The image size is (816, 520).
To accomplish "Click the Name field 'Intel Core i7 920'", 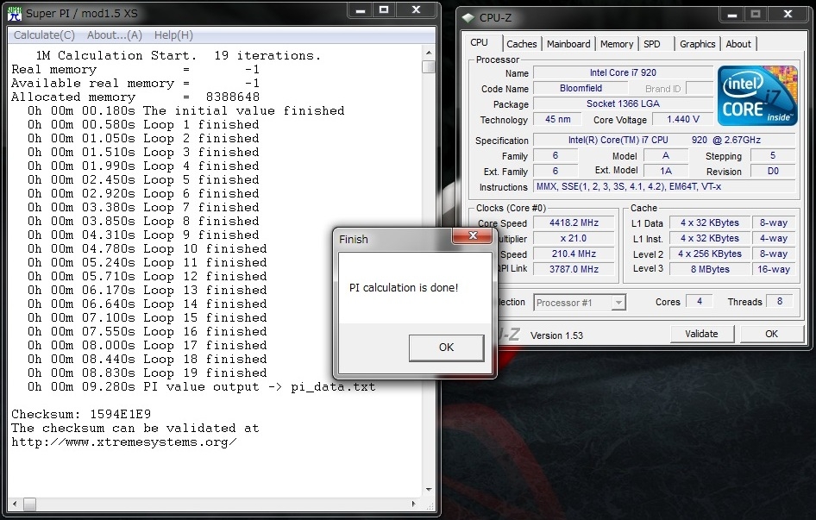I will (623, 73).
